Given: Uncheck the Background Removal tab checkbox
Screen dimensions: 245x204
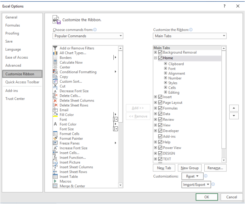Looking at the screenshot, I should tap(160, 52).
